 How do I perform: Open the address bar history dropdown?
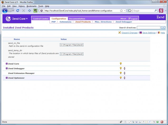[125, 11]
